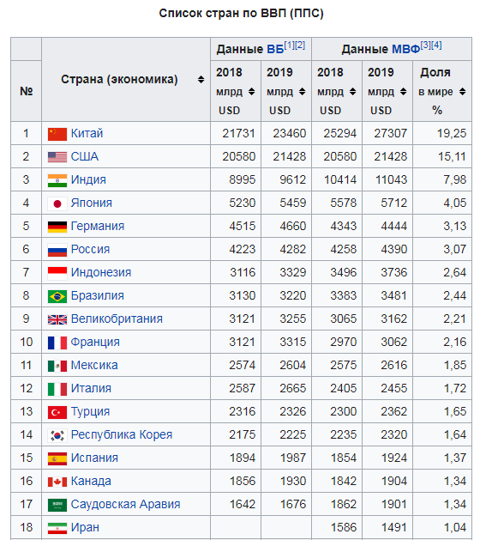The image size is (486, 540).
Task: Open footnote reference [3]
Action: (x=426, y=46)
